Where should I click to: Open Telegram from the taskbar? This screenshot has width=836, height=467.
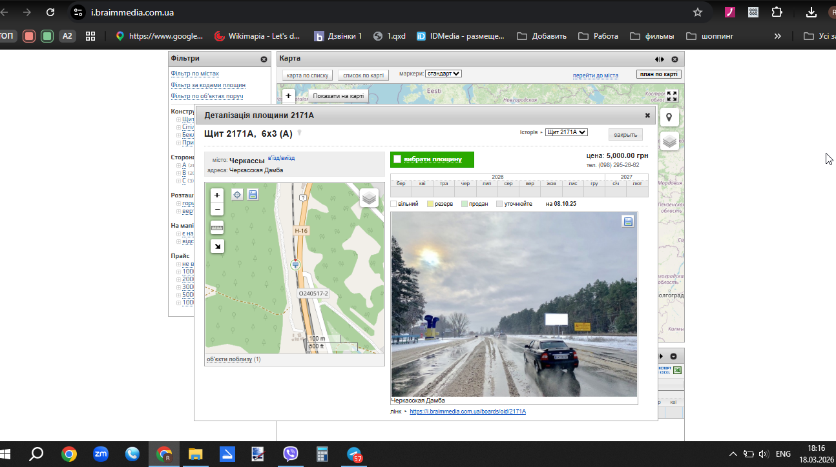355,454
